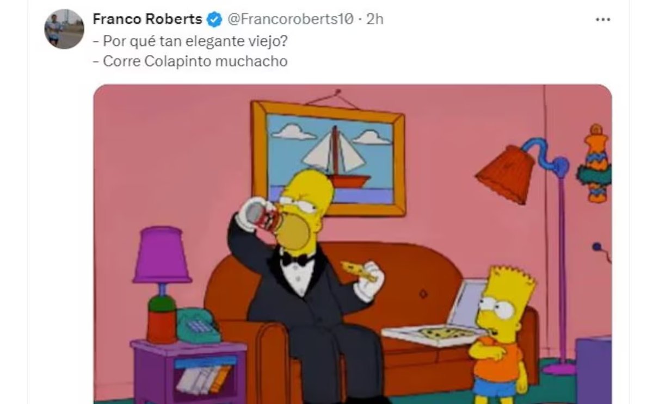
Task: Click the Franco Roberts display name
Action: 147,20
